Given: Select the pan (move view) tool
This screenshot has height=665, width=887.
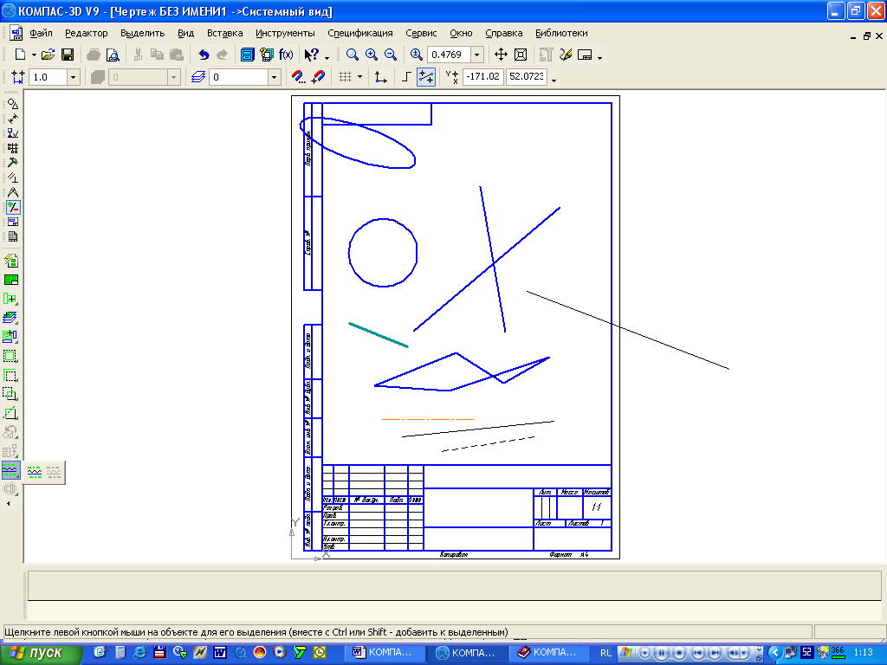Looking at the screenshot, I should pyautogui.click(x=501, y=55).
